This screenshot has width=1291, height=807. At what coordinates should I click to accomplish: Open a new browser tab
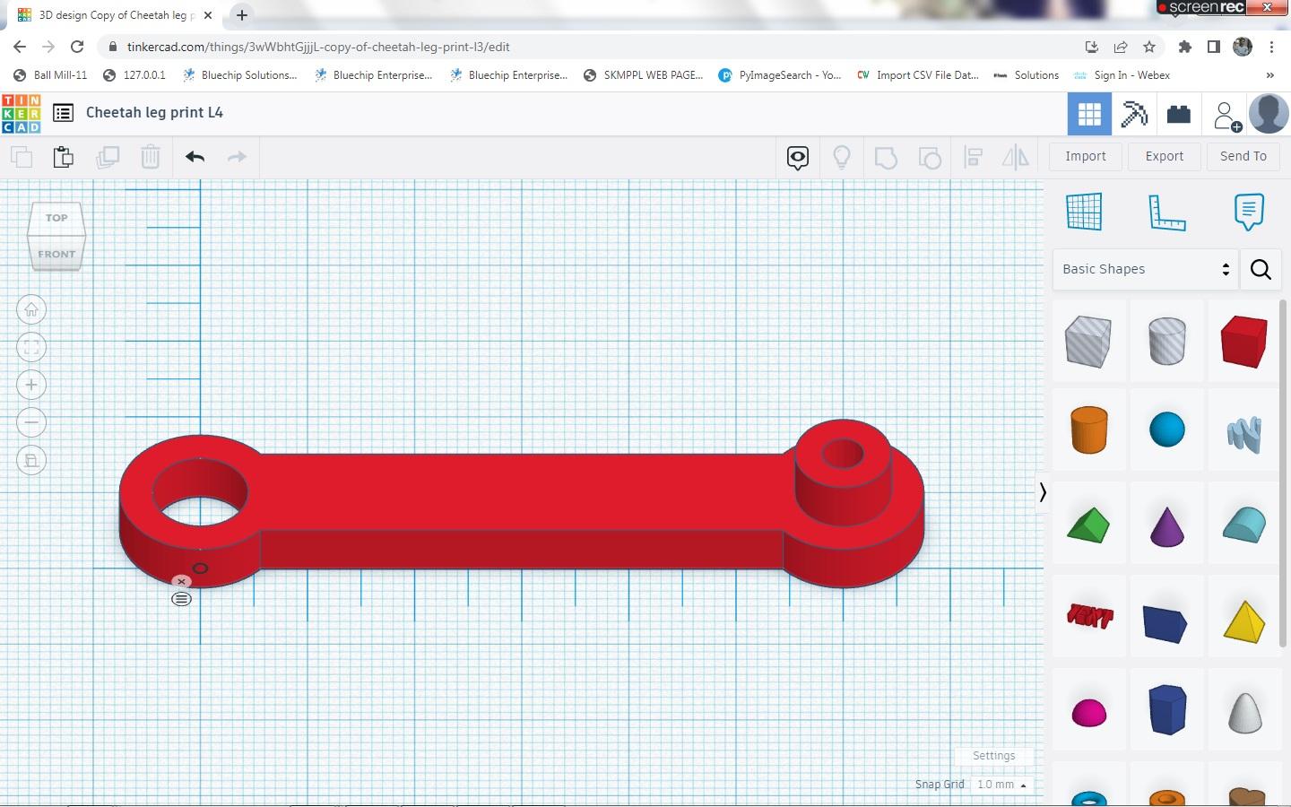point(242,15)
